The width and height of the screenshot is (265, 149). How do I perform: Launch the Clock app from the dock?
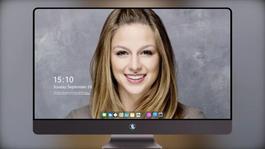[116, 115]
